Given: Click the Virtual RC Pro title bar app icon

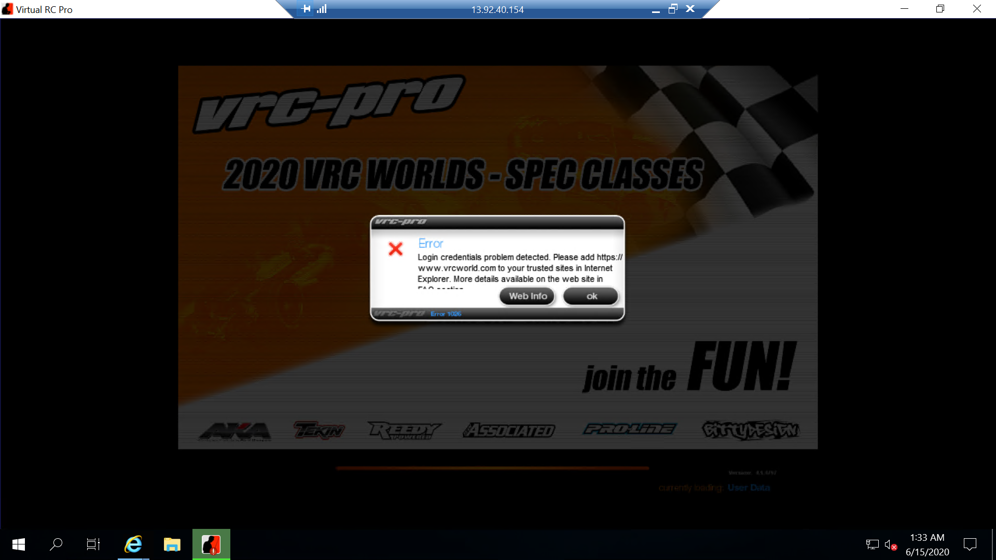Looking at the screenshot, I should click(x=7, y=9).
